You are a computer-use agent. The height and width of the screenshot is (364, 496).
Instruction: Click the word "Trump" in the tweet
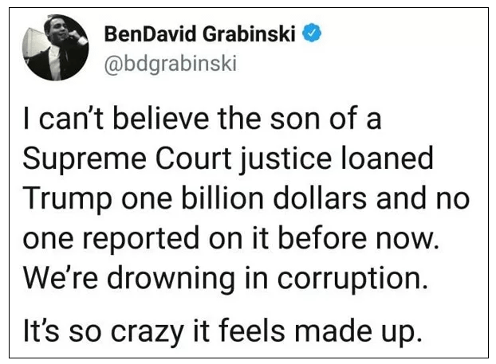pos(67,199)
